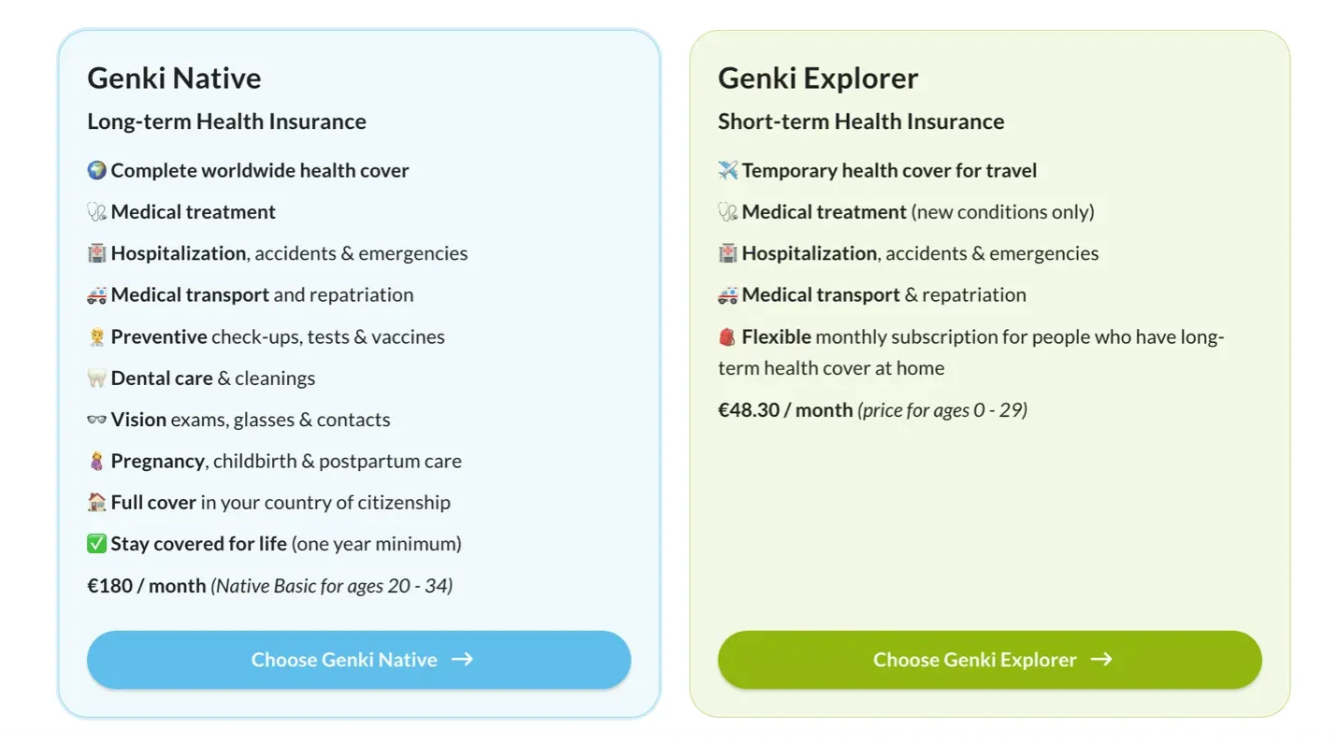Click the pregnancy icon on Genki Native card
Image resolution: width=1337 pixels, height=742 pixels.
click(96, 461)
